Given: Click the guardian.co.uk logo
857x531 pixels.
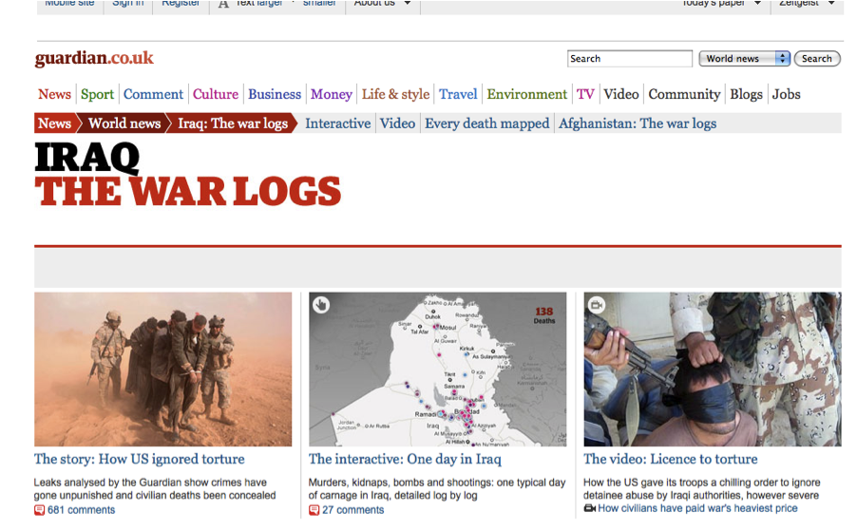Looking at the screenshot, I should point(94,58).
